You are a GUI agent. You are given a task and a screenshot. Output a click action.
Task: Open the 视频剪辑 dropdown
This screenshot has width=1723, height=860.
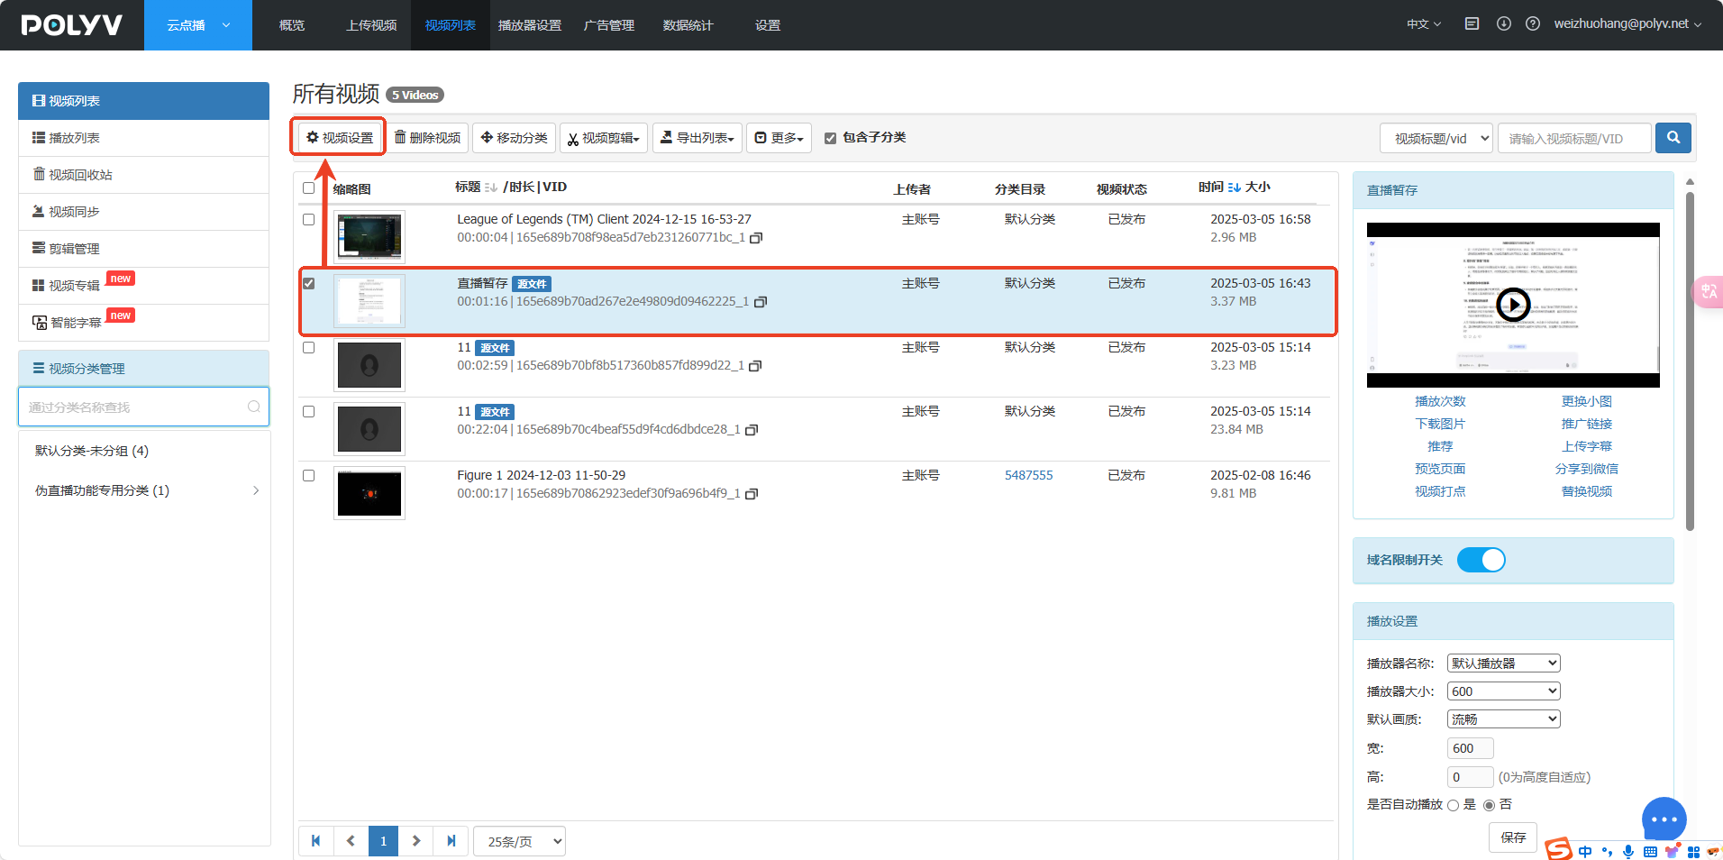604,138
